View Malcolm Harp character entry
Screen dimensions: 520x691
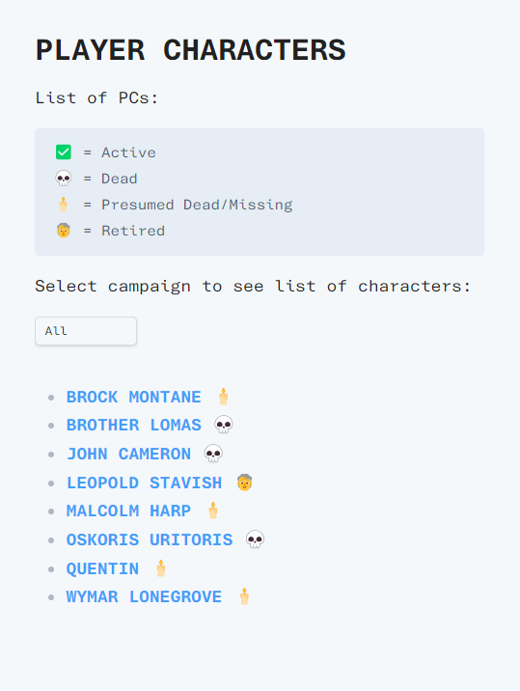[x=128, y=511]
